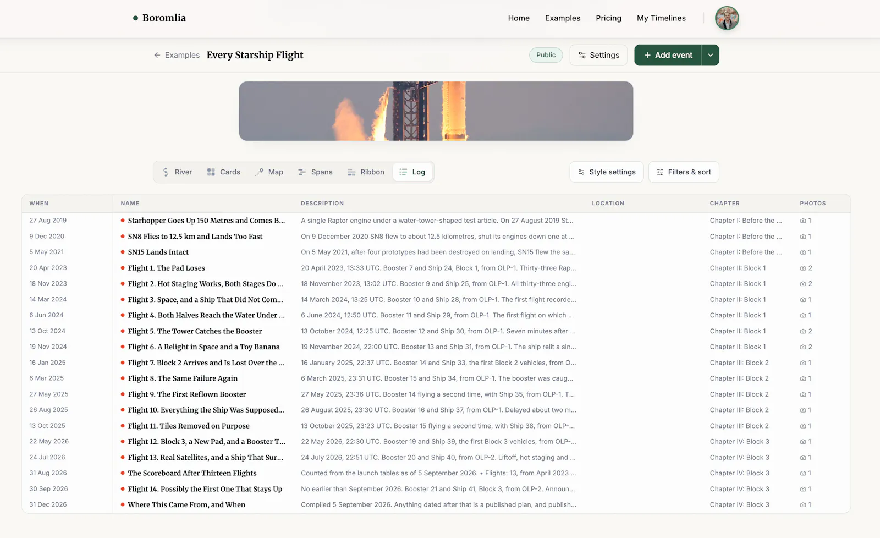Image resolution: width=880 pixels, height=538 pixels.
Task: Click the photo icon in Flight 9 row
Action: [803, 394]
